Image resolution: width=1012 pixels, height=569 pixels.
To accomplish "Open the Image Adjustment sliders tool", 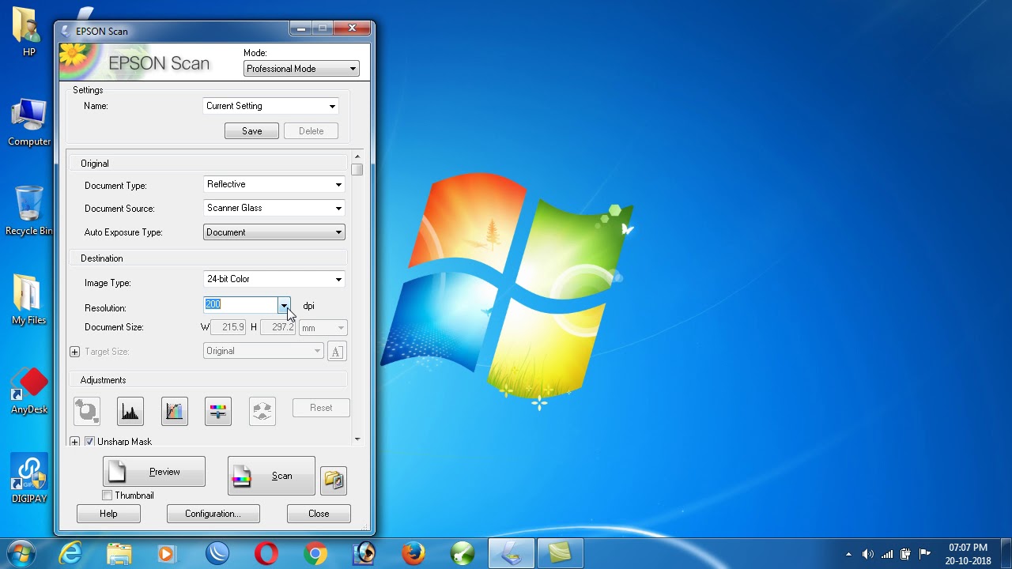I will pyautogui.click(x=218, y=411).
